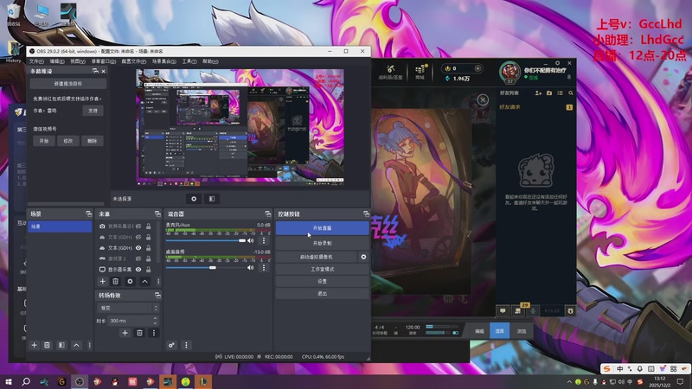Viewport: 692px width, 389px height.
Task: Click the 支持 support author button
Action: [93, 111]
